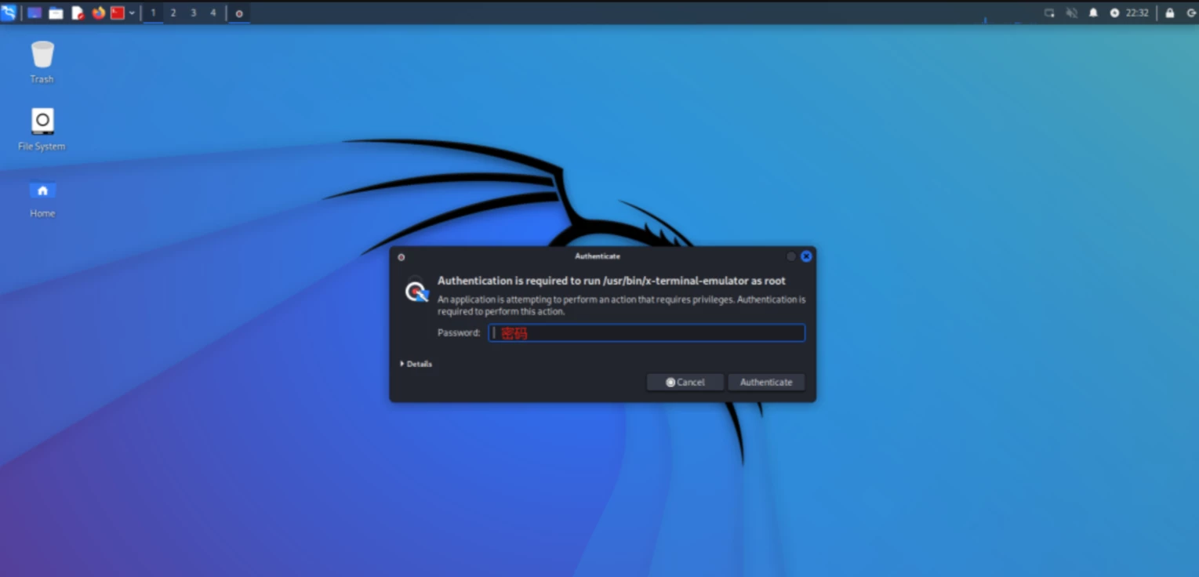Open the Kali applications menu
This screenshot has width=1199, height=577.
pyautogui.click(x=9, y=13)
